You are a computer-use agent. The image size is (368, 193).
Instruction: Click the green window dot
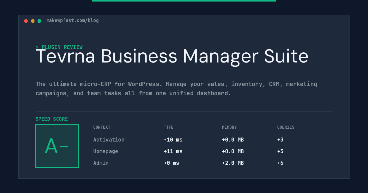[x=39, y=21]
